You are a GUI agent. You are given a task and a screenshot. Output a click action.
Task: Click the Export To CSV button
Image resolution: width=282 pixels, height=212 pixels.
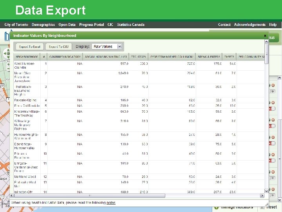59,47
